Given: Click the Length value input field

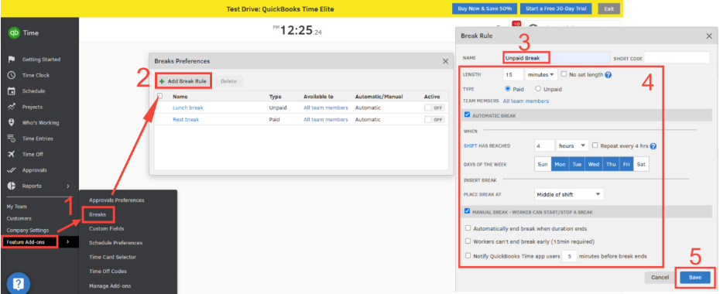Looking at the screenshot, I should pos(513,74).
